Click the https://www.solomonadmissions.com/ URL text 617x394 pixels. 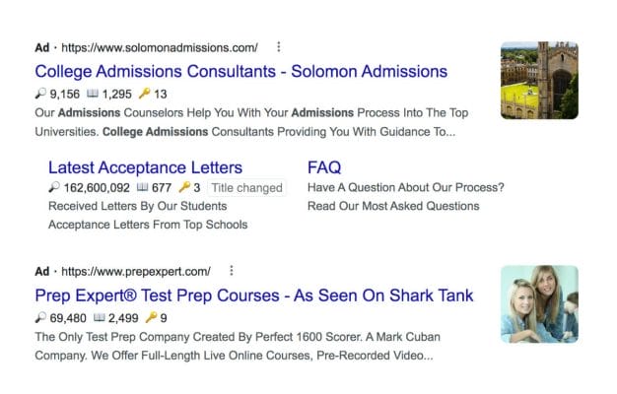click(x=160, y=48)
